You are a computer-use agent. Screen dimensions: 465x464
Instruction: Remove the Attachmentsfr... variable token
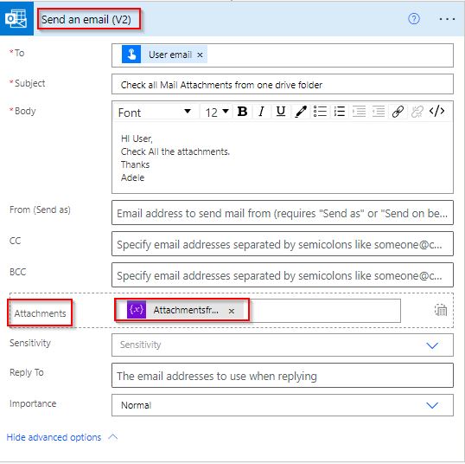click(232, 311)
